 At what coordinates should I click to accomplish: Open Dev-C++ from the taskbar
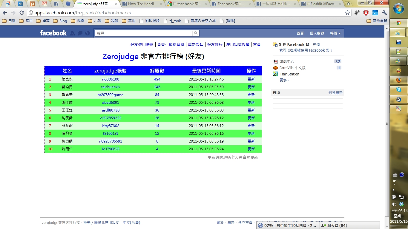[398, 42]
